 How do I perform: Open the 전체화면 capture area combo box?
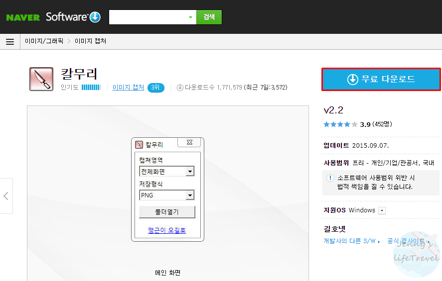tap(167, 171)
